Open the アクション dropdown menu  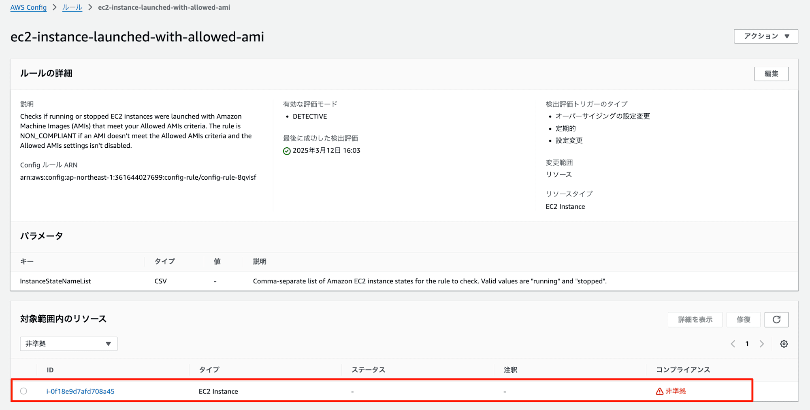pos(766,36)
